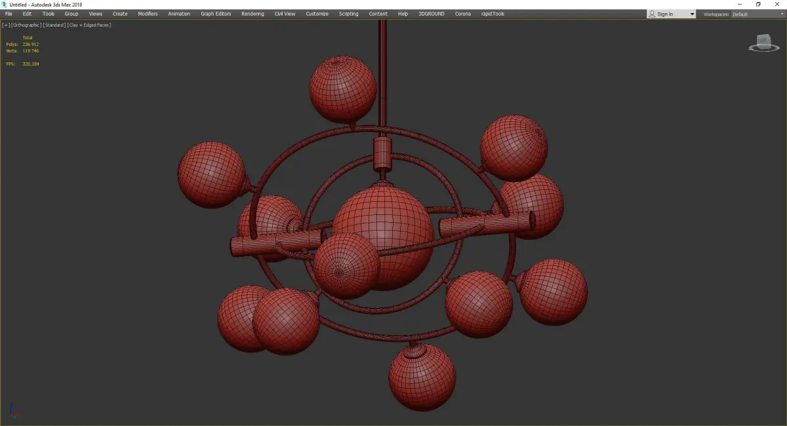The image size is (787, 426).
Task: Open the rapidTools menu
Action: pos(493,14)
